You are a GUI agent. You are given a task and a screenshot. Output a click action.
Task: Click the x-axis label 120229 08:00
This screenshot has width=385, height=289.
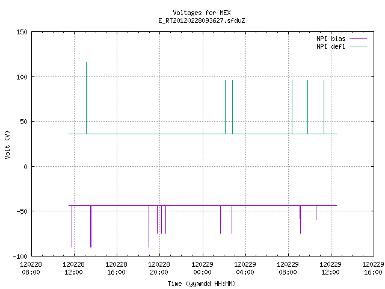click(x=288, y=269)
